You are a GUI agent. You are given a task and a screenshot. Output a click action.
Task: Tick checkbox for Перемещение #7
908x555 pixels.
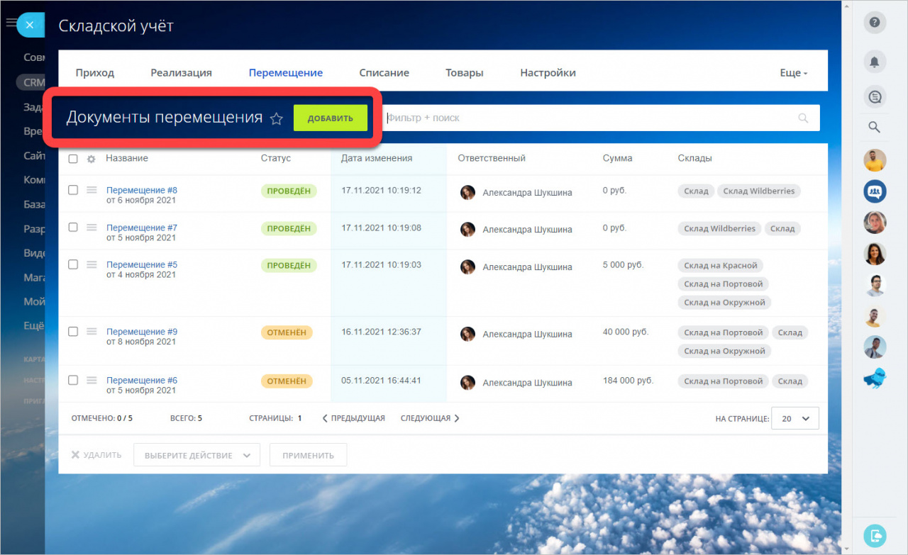click(73, 228)
